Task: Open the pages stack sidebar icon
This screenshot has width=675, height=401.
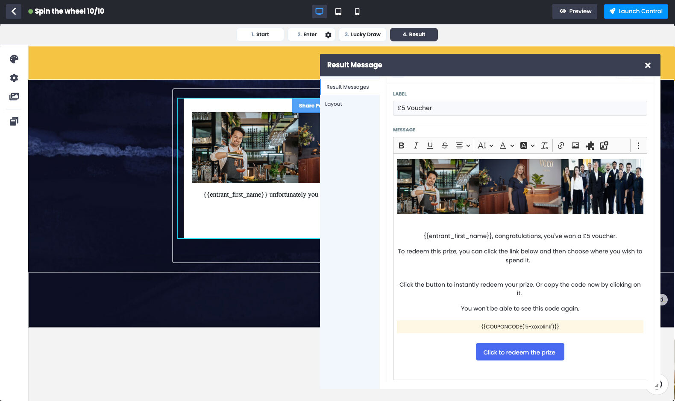Action: [14, 122]
